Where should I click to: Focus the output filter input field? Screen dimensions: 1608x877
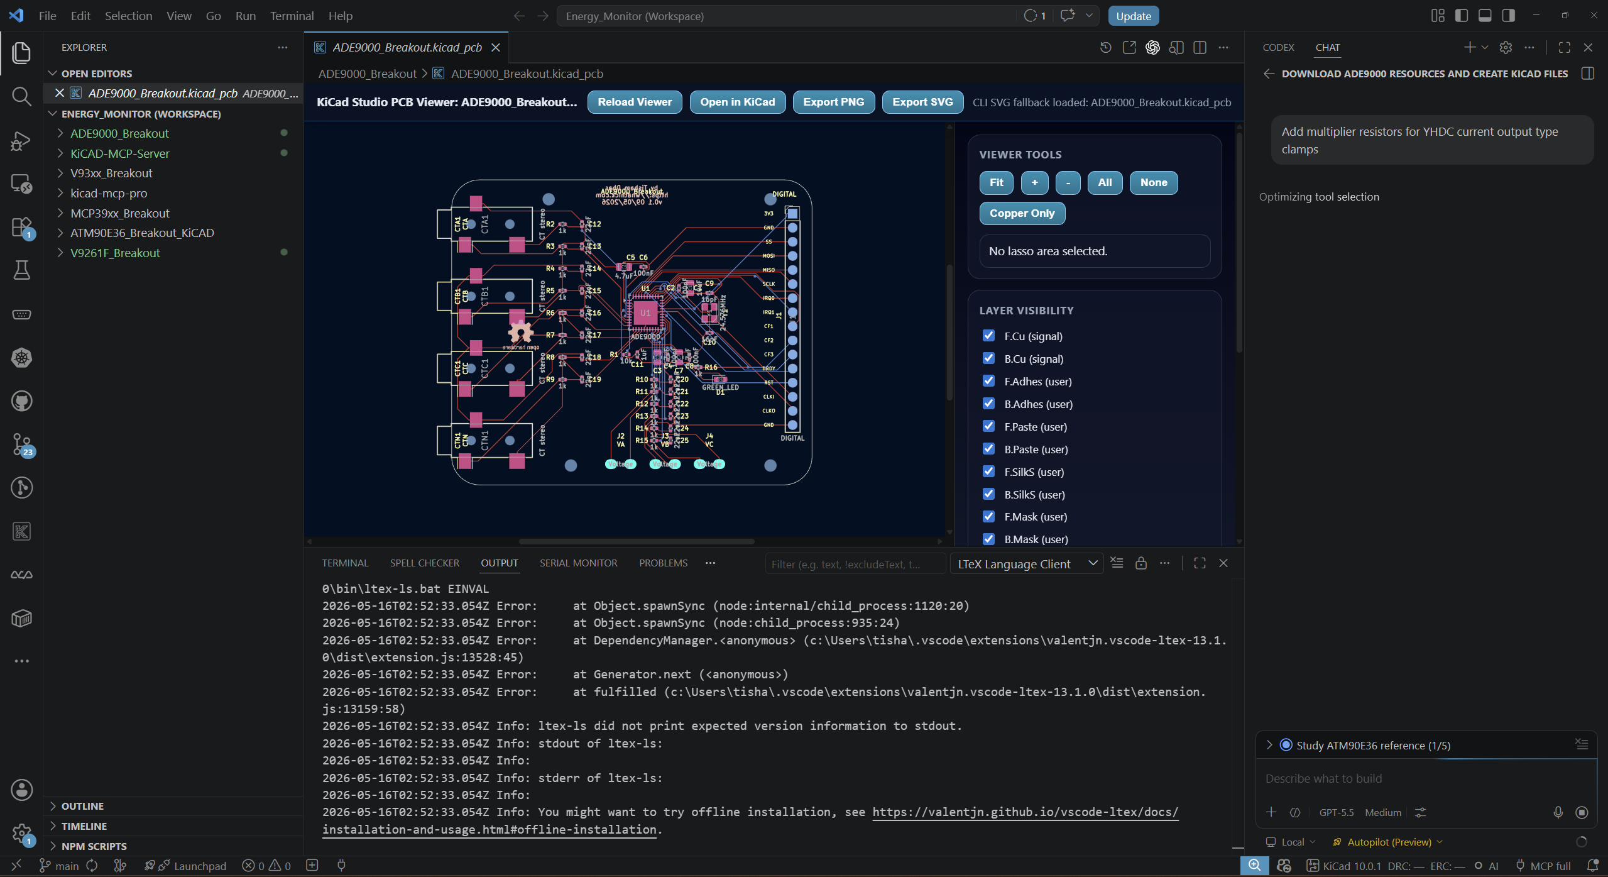click(855, 564)
